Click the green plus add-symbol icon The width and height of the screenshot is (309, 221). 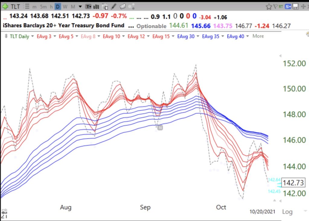pos(5,6)
